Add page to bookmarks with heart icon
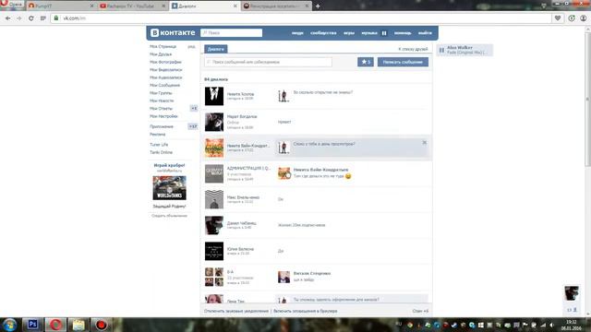This screenshot has height=332, width=591. pyautogui.click(x=558, y=18)
